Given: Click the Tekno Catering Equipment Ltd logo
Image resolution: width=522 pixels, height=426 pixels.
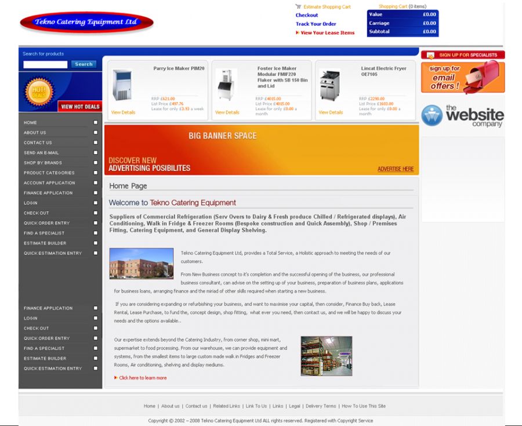Looking at the screenshot, I should [86, 22].
